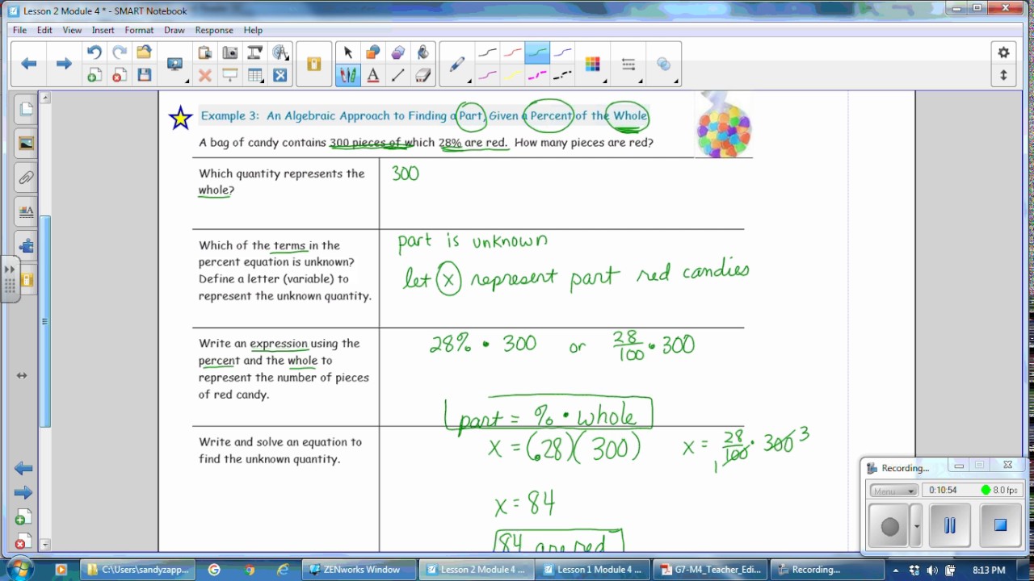This screenshot has width=1034, height=581.
Task: Delete the current page from the top toolbar
Action: click(120, 76)
